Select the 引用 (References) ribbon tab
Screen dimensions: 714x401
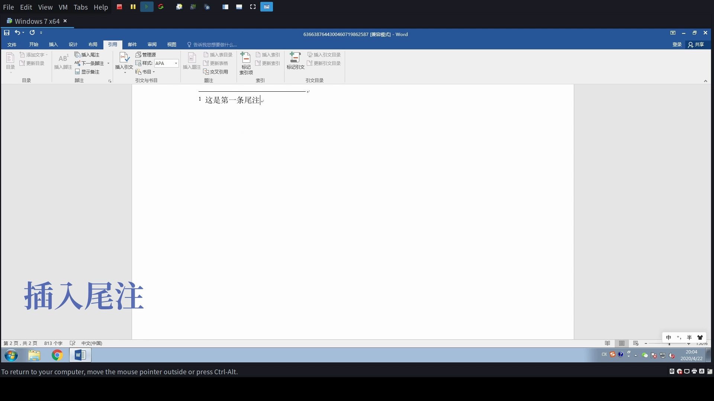pos(112,45)
